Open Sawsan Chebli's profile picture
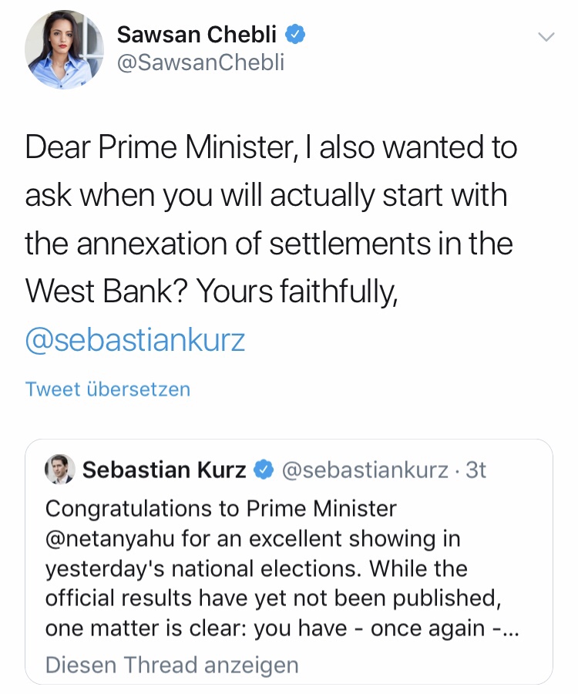Image resolution: width=578 pixels, height=694 pixels. pyautogui.click(x=64, y=49)
